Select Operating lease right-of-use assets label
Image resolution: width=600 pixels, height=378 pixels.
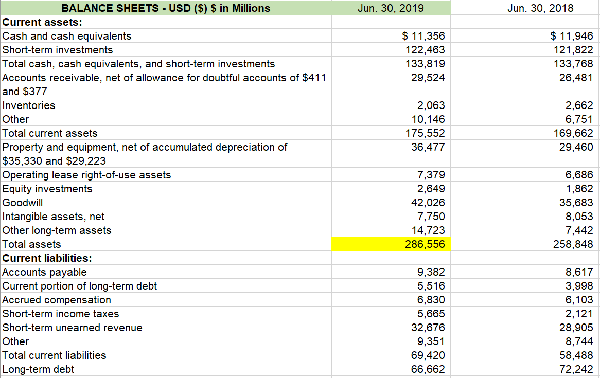(x=86, y=175)
